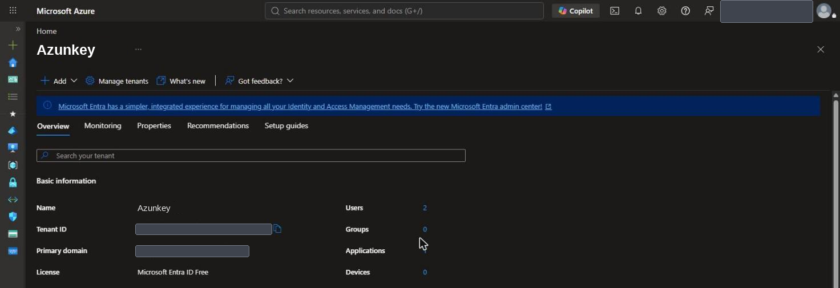Open Dashboard from the sidebar chart icon
This screenshot has height=288, width=840.
tap(13, 79)
